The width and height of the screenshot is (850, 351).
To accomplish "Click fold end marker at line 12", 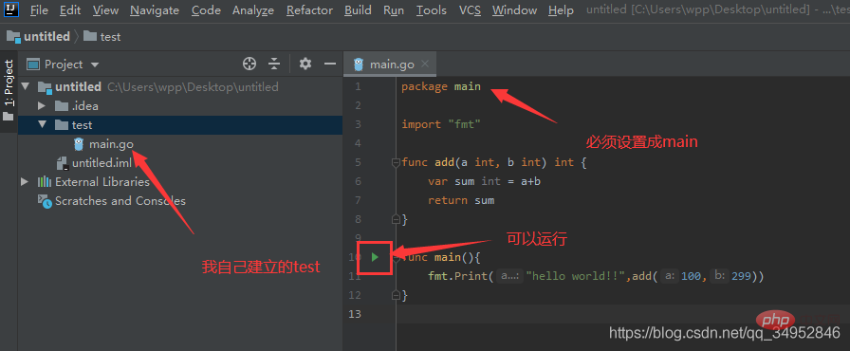I will pos(396,295).
